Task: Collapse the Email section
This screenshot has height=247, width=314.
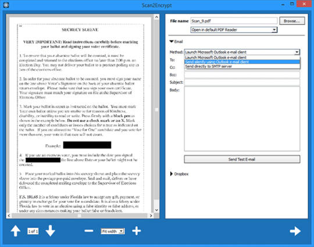Action: 171,41
